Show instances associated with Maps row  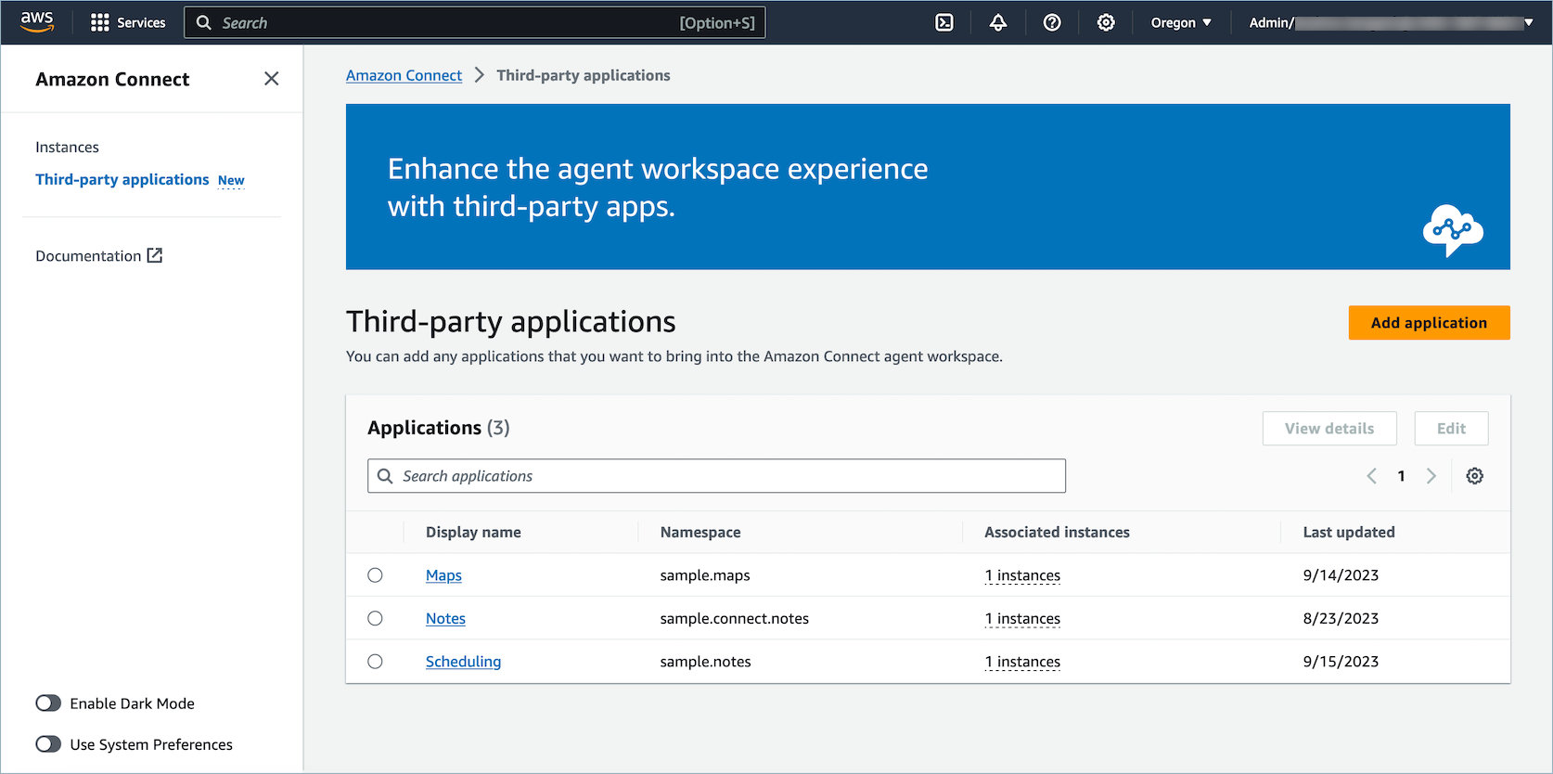click(1022, 575)
